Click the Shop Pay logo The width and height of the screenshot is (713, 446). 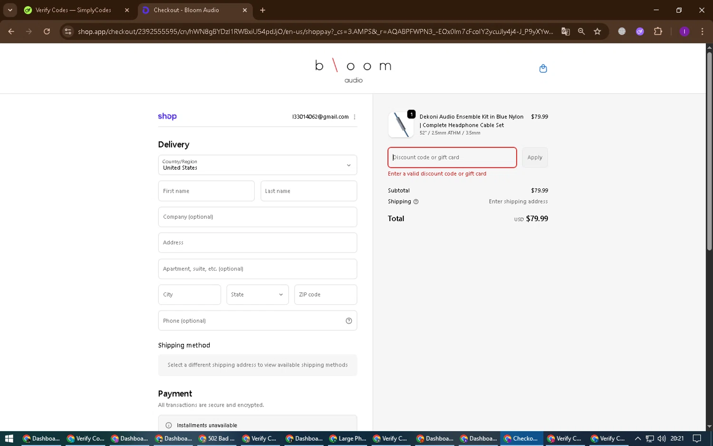[167, 116]
